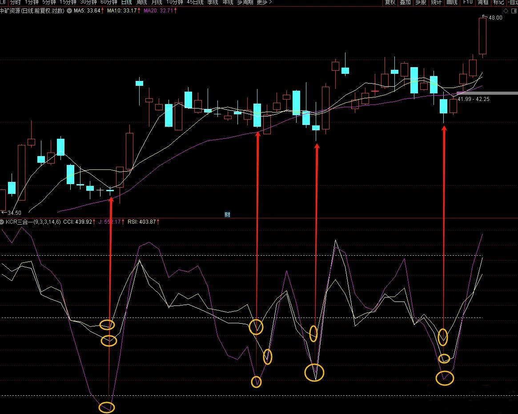The image size is (518, 414).
Task: Switch to the 分时 intraday chart tab
Action: (15, 2)
